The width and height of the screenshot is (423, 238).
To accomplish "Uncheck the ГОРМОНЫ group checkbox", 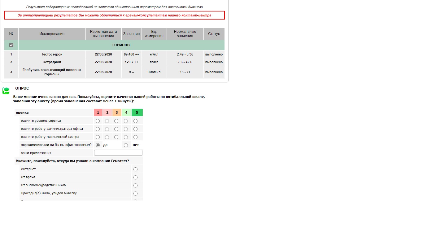I will point(11,45).
